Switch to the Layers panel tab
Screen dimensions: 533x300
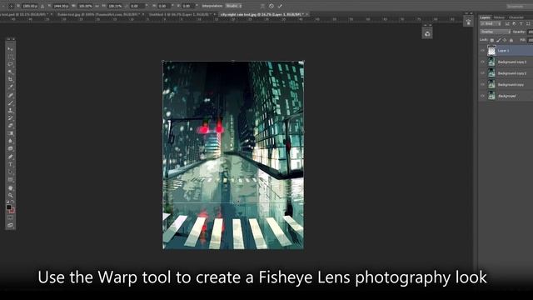(x=485, y=17)
